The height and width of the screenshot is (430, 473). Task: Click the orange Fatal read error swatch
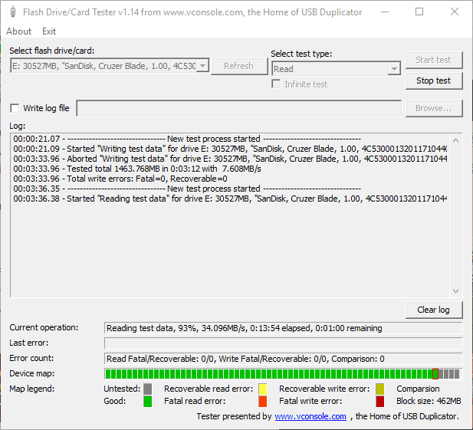point(263,402)
